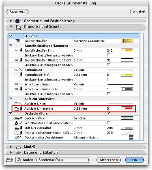This screenshot has width=152, height=170.
Task: Collapse the Deckschraffuren section triangle
Action: (x=11, y=113)
